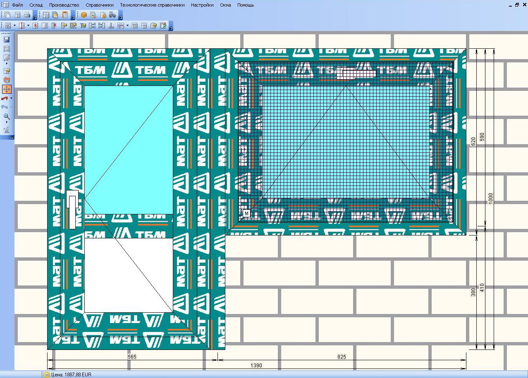
Task: Click the 1390 total width dimension
Action: point(256,366)
